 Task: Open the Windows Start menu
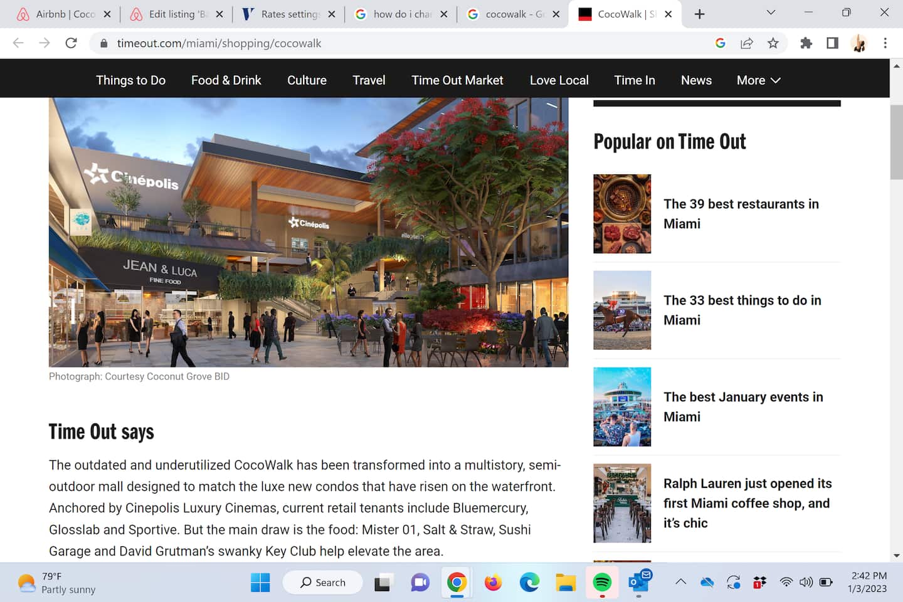260,583
